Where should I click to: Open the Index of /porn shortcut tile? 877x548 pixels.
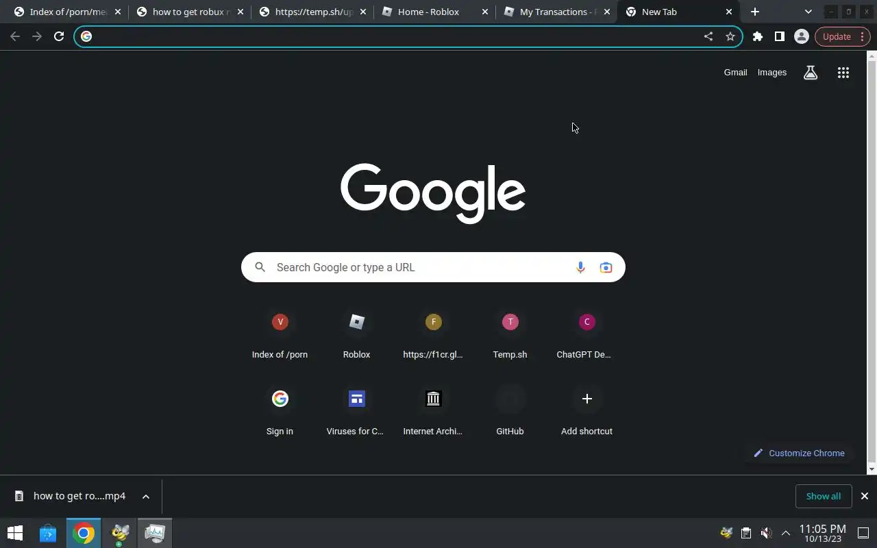(280, 334)
